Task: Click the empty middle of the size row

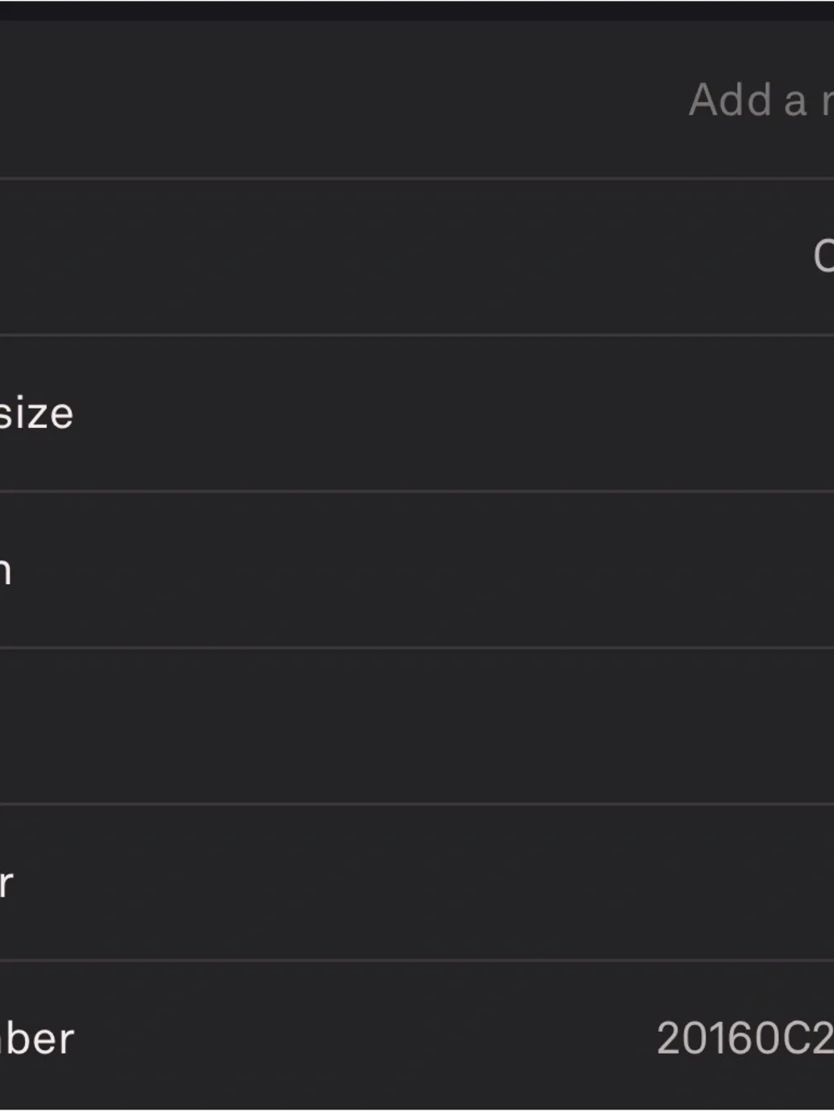Action: tap(417, 413)
